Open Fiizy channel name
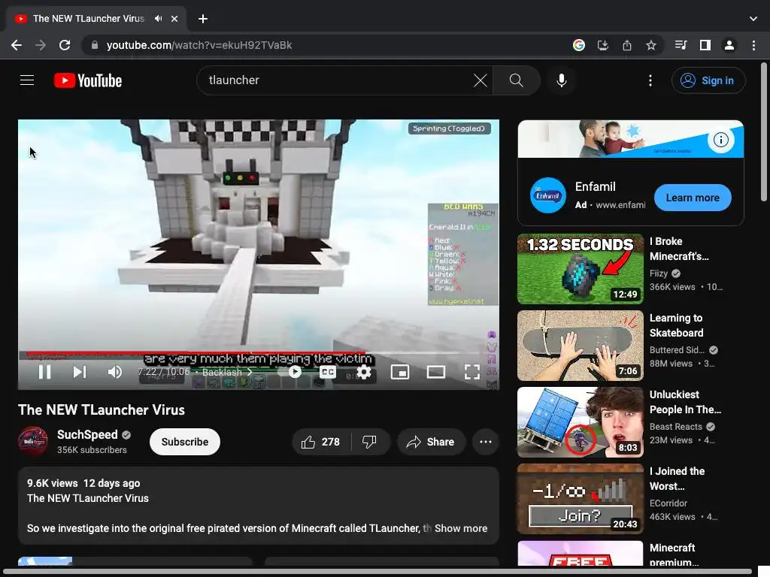Screen dimensions: 770x577 pyautogui.click(x=659, y=273)
